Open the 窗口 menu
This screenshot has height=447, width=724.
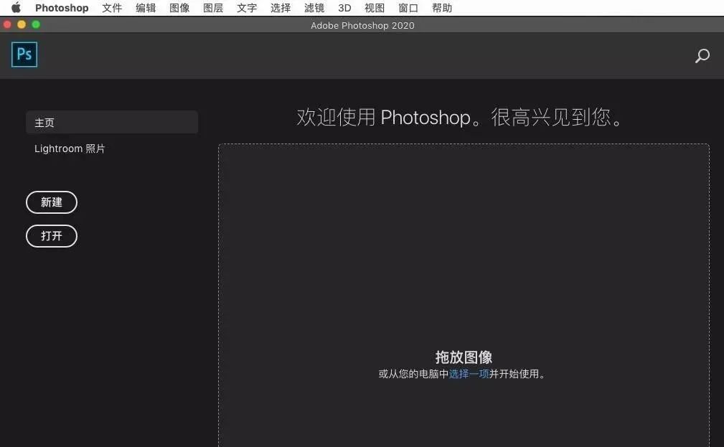(x=408, y=8)
